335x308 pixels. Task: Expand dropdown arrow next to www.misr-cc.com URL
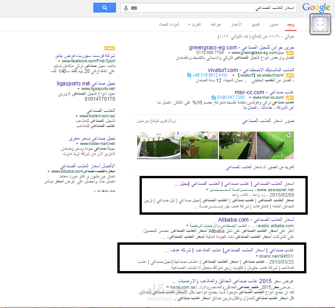click(250, 97)
